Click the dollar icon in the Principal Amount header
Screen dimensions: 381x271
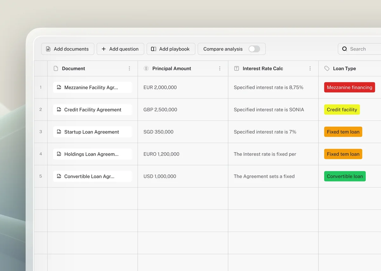(146, 68)
